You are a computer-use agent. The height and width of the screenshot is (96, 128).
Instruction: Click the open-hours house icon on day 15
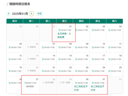tap(59, 59)
